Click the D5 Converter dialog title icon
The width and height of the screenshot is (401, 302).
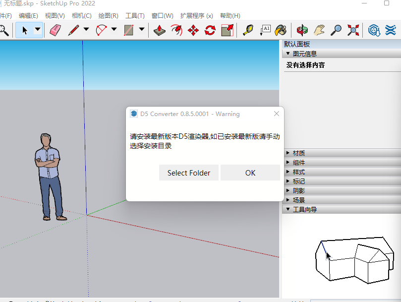134,114
